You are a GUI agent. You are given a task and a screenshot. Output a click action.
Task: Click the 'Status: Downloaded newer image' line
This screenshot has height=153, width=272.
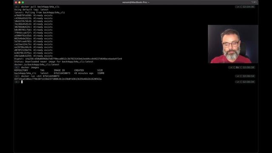54,62
